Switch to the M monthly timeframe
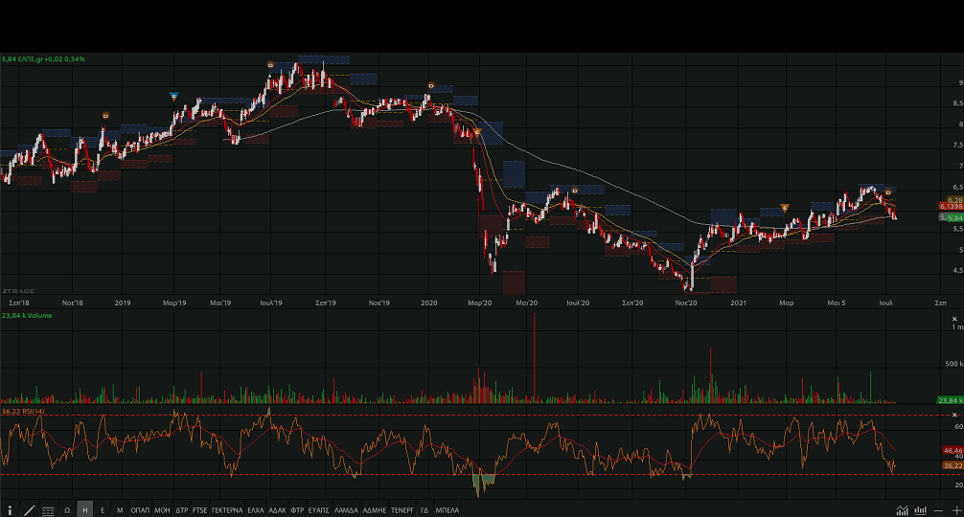Screen dimensions: 964x517 (x=120, y=510)
